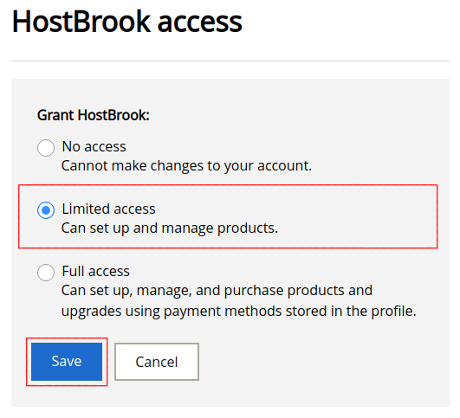Screen dimensions: 460x418
Task: Click the 'HostBrook access' page heading
Action: coord(126,22)
